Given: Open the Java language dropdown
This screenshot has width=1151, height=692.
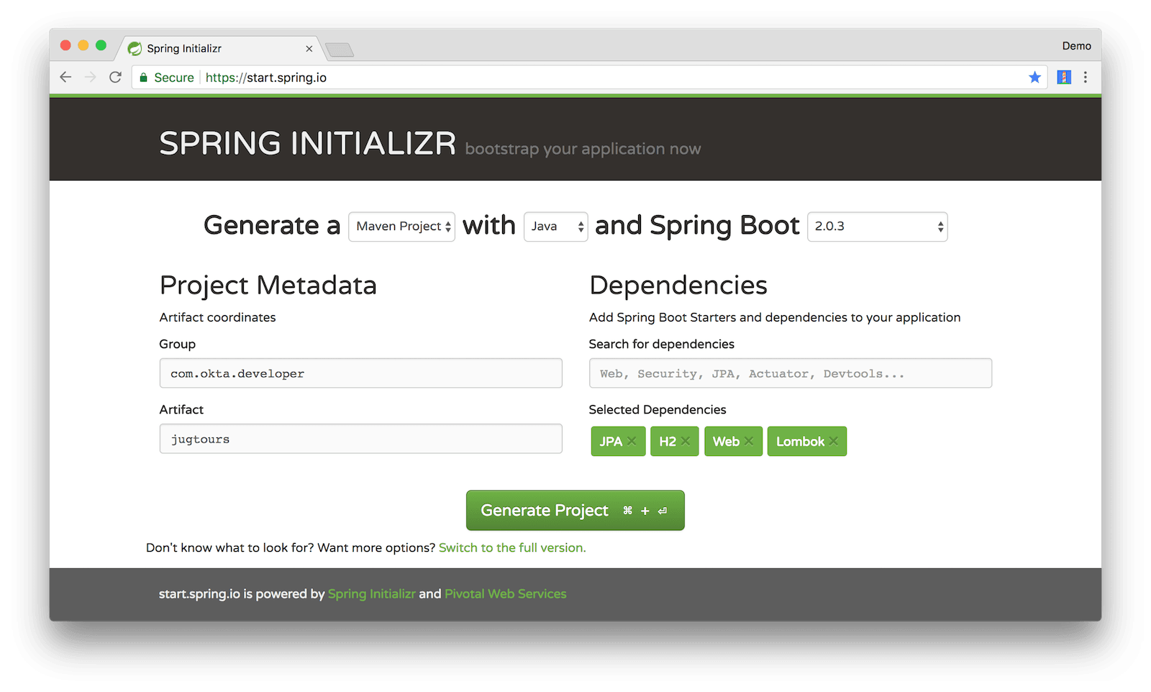Looking at the screenshot, I should [556, 227].
